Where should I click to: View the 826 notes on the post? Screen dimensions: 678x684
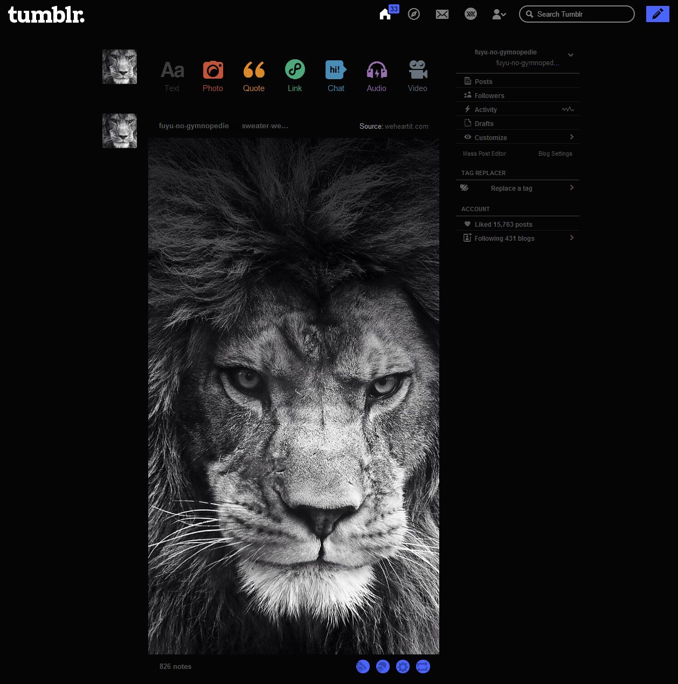click(x=175, y=666)
